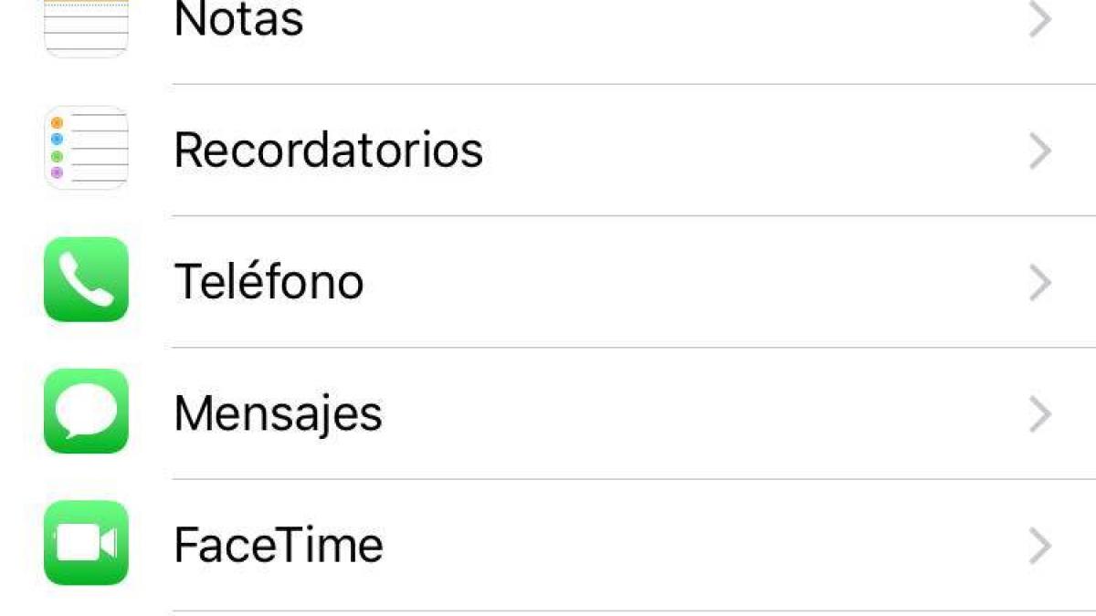
Task: Tap the green Teléfono handset icon
Action: (x=86, y=279)
